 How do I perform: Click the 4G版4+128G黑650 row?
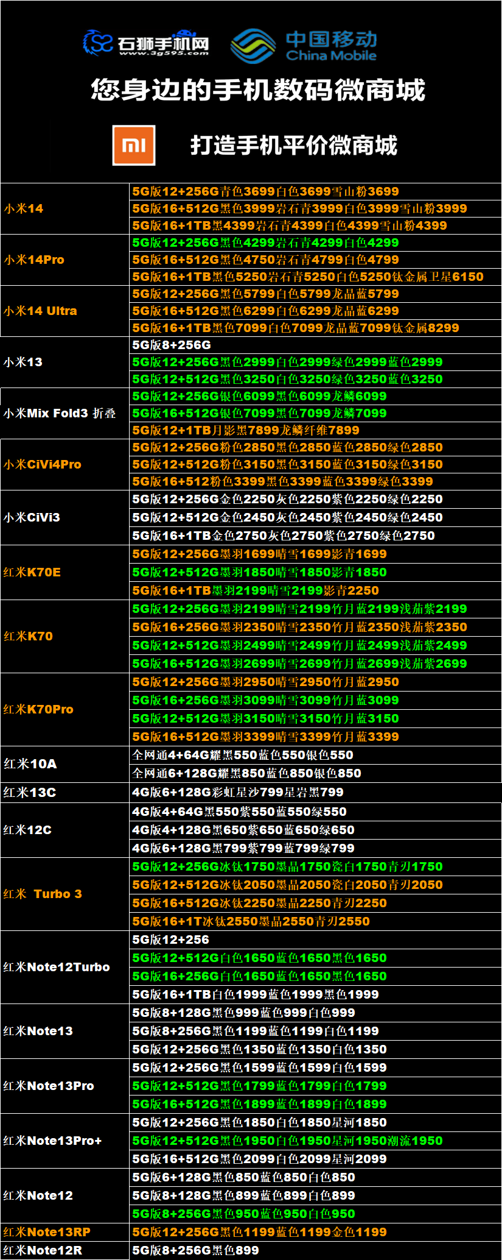click(x=316, y=830)
